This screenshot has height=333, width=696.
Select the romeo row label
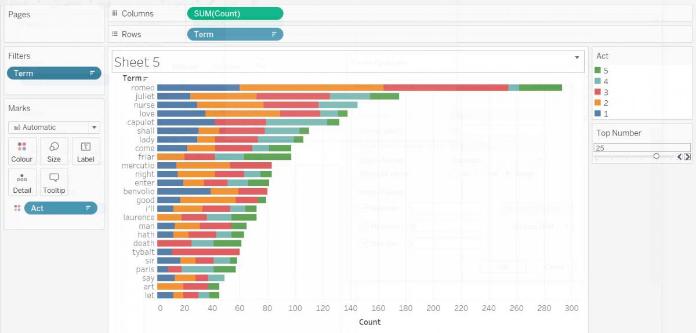pos(143,87)
